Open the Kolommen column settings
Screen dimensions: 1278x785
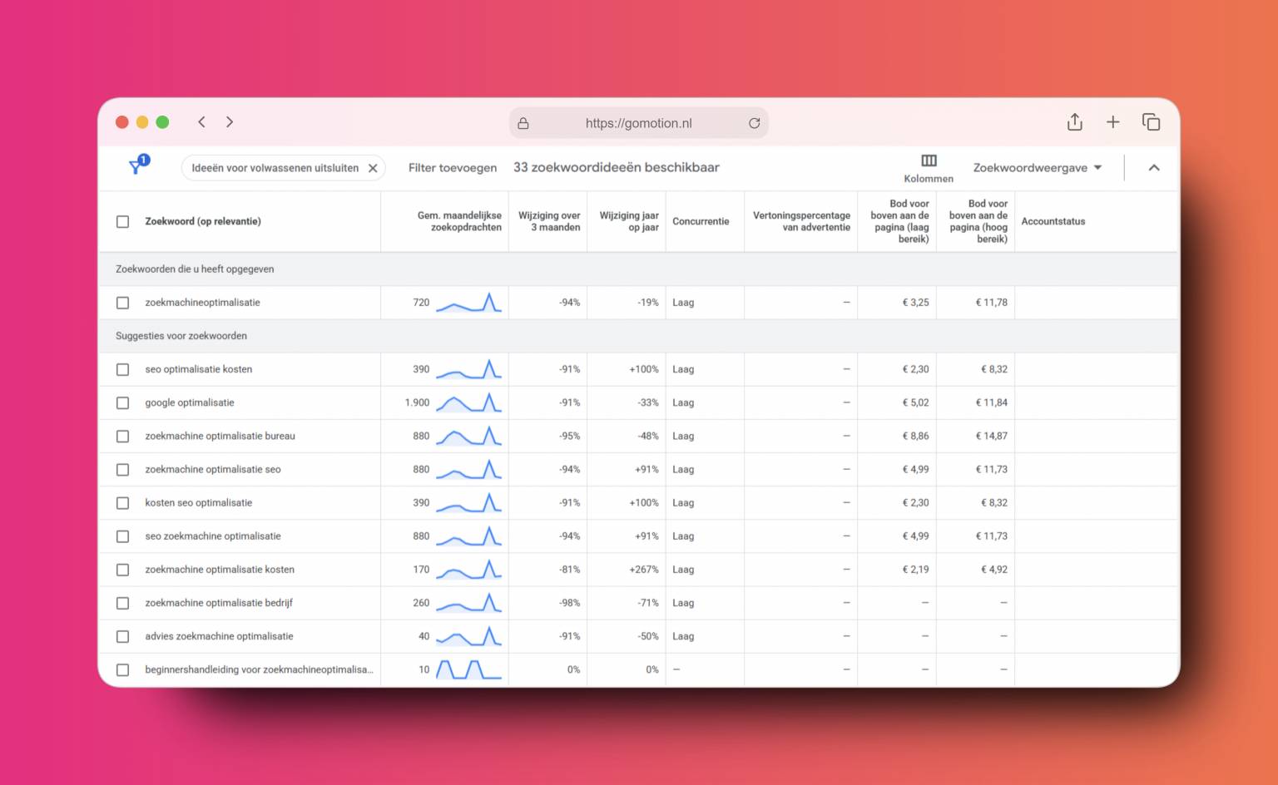[929, 167]
